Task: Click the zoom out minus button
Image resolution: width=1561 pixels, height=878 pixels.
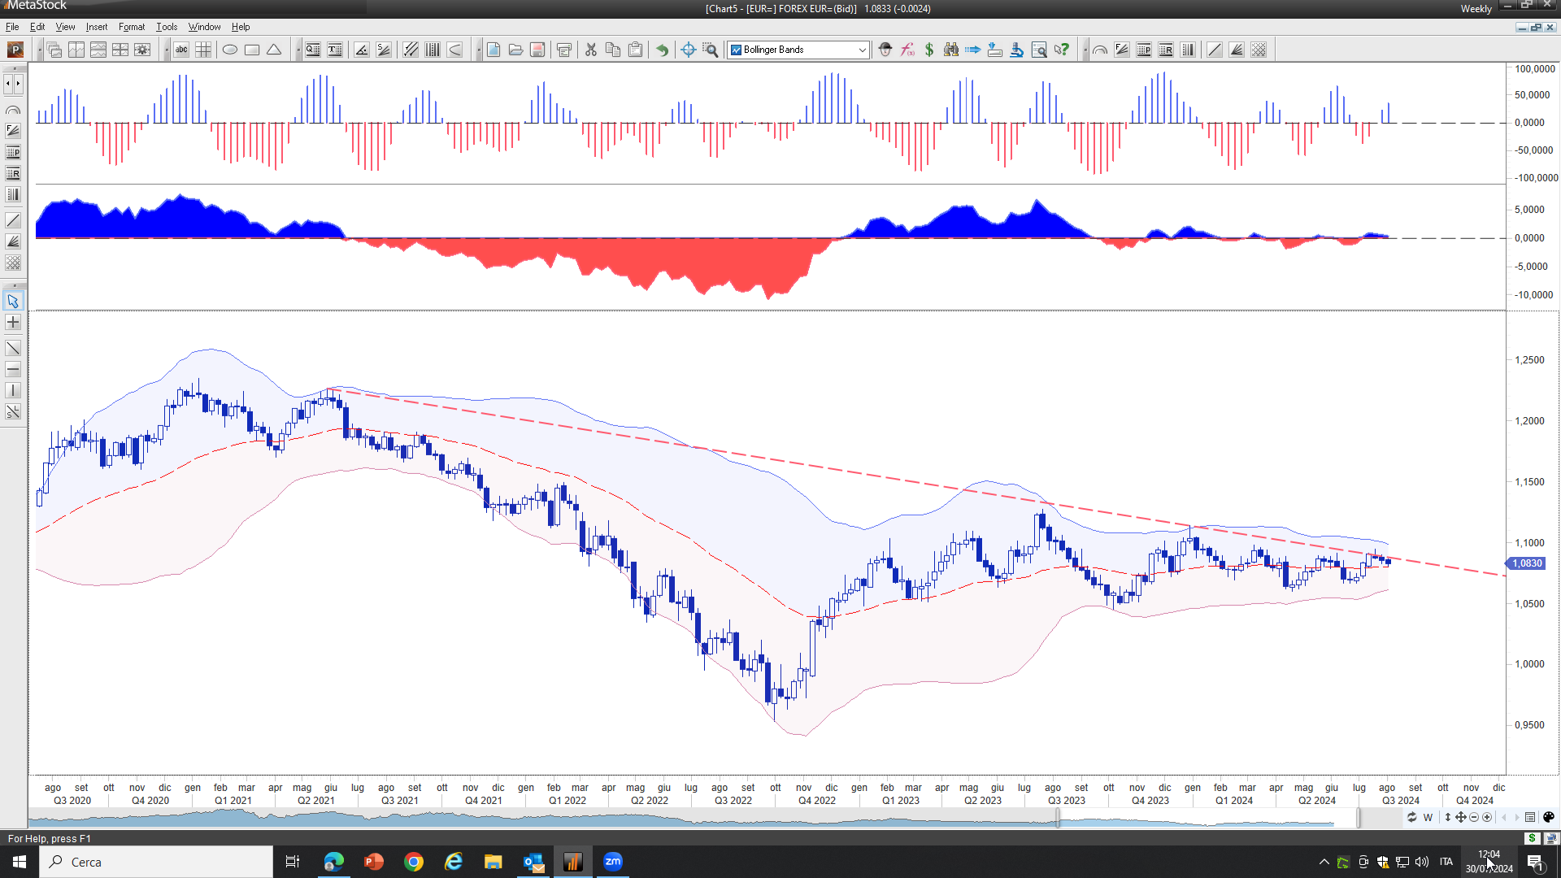Action: (x=1474, y=817)
